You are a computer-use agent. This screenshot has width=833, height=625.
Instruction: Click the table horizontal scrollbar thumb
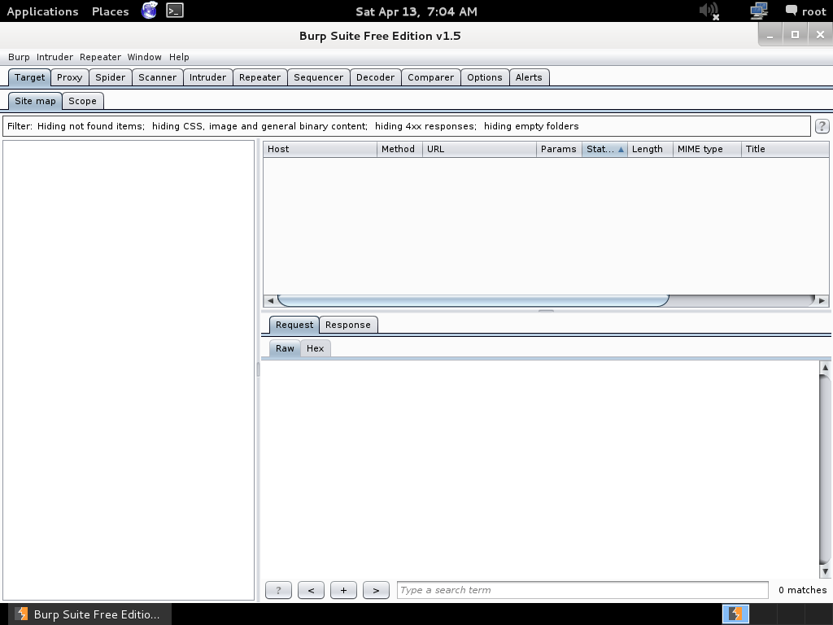tap(473, 301)
